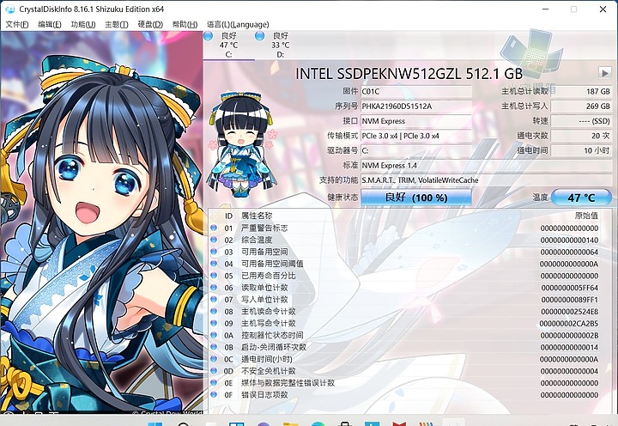Click the rotation rate value ---- (SSD)

tap(581, 121)
